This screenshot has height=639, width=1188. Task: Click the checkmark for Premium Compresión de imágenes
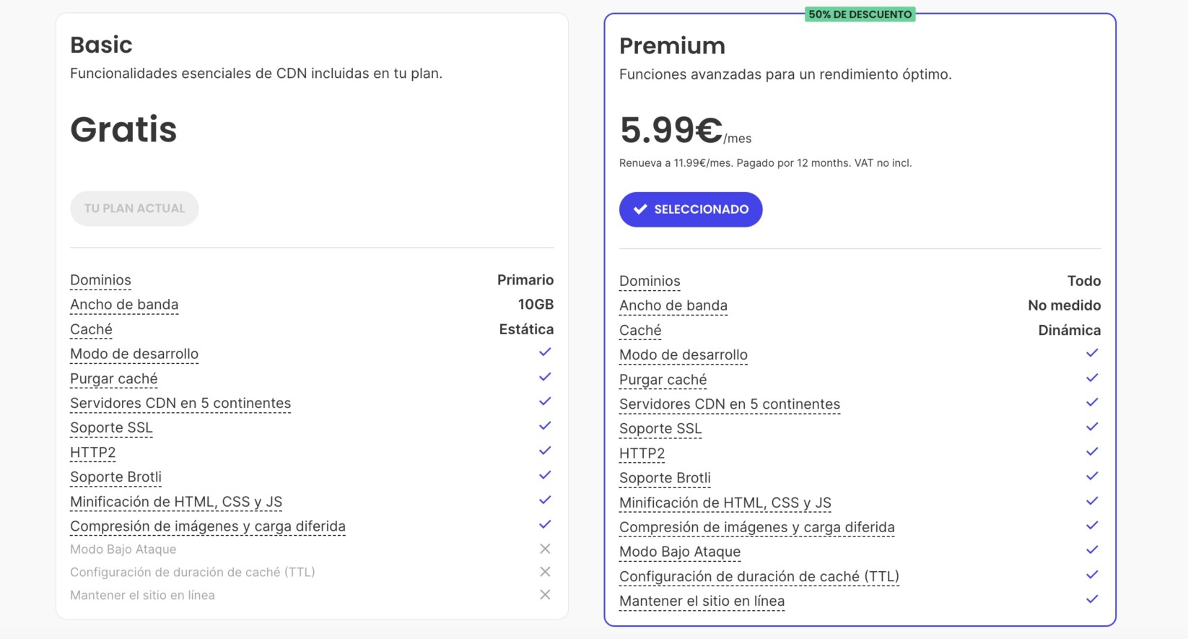click(x=1092, y=526)
